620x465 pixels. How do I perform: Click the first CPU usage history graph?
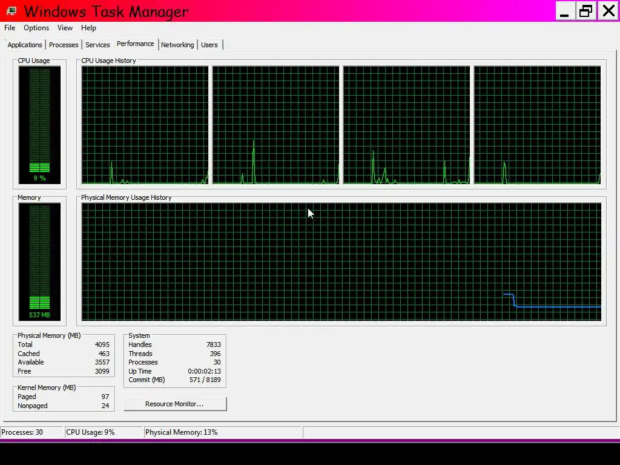(145, 125)
